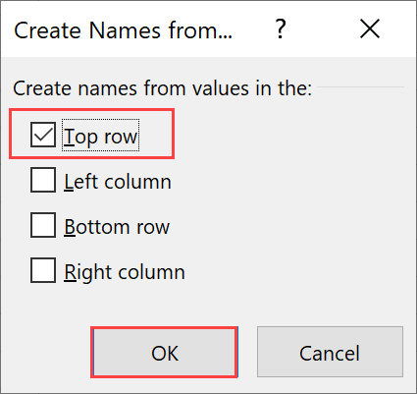Confirm the dialog with OK
417x394 pixels.
pos(165,353)
